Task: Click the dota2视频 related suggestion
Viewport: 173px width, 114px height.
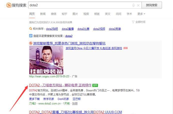Action: tap(99, 29)
